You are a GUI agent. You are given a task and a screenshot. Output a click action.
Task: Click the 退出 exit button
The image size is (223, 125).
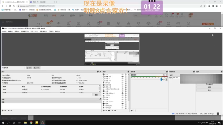click(x=209, y=90)
